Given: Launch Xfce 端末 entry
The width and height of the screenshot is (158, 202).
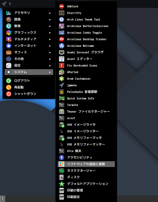Looking at the screenshot, I should pos(86,151).
